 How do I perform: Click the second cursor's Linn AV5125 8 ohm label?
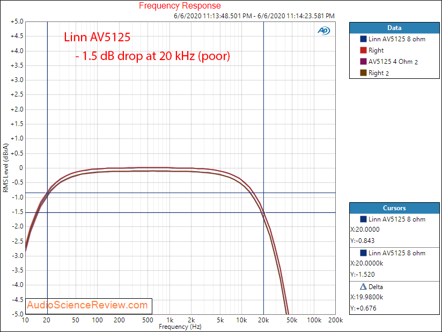(x=397, y=253)
